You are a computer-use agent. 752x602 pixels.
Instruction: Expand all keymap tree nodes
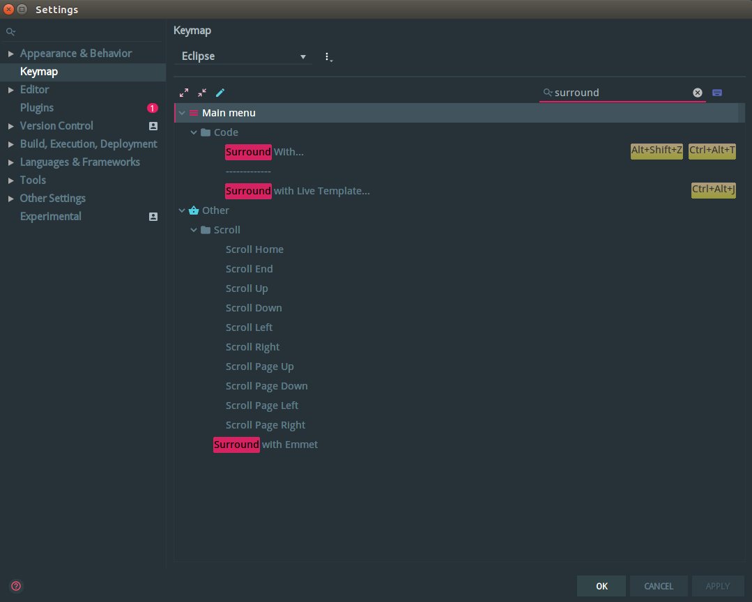[184, 92]
